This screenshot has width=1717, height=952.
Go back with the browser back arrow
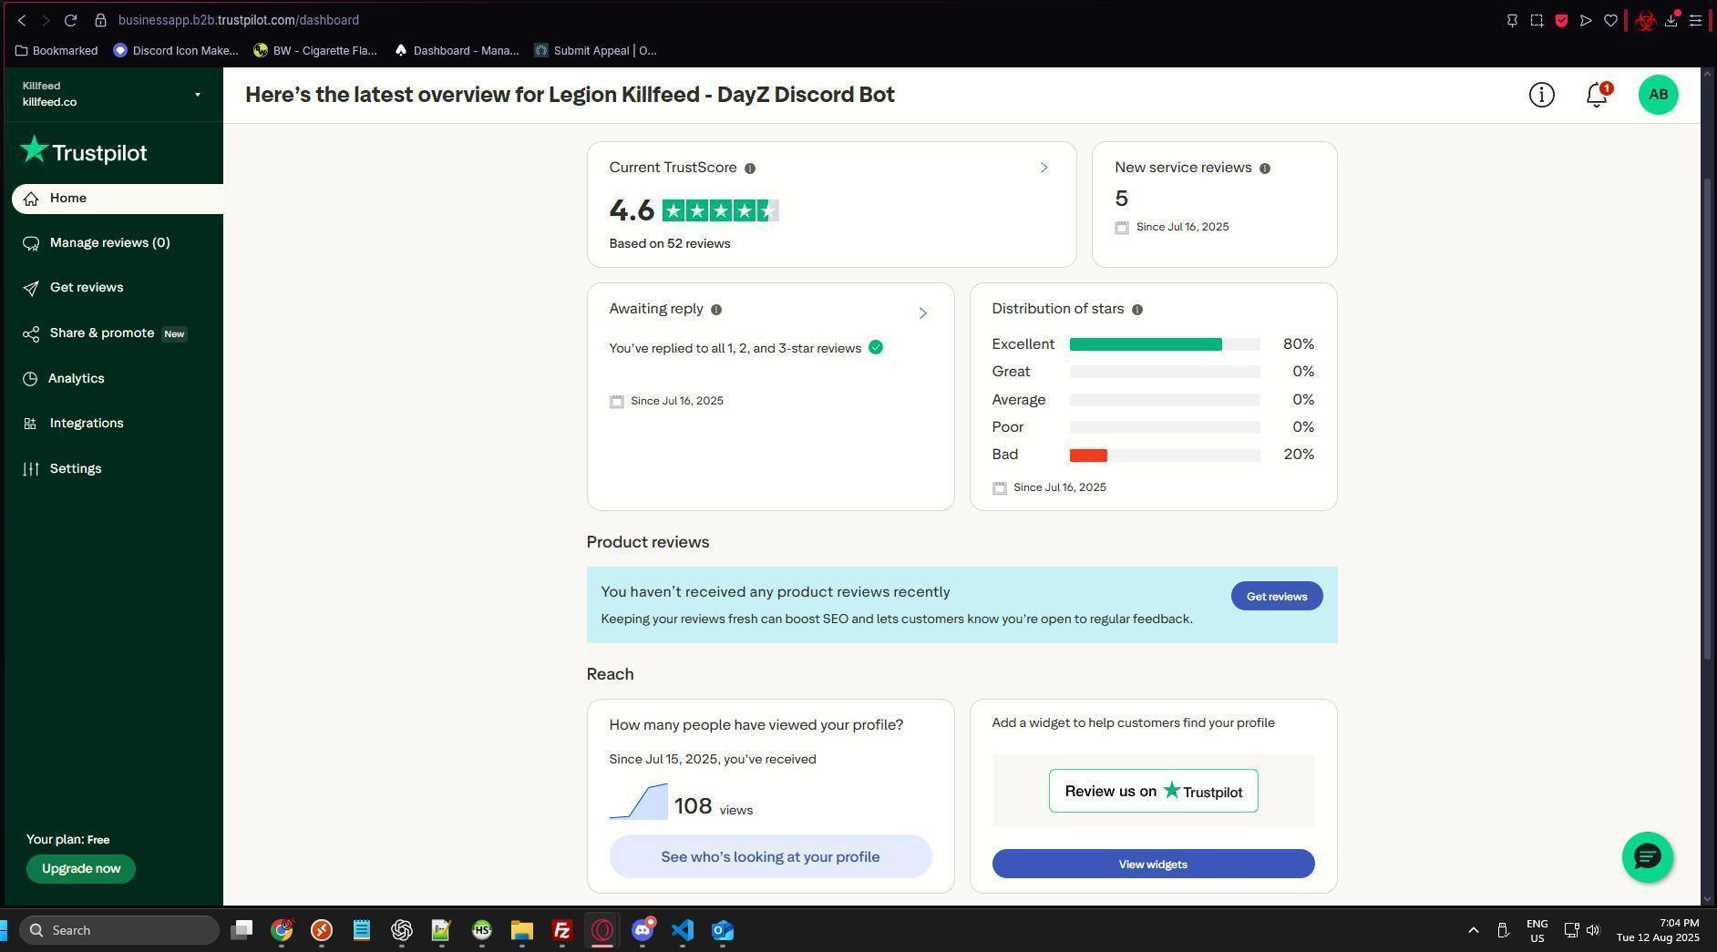[x=22, y=20]
